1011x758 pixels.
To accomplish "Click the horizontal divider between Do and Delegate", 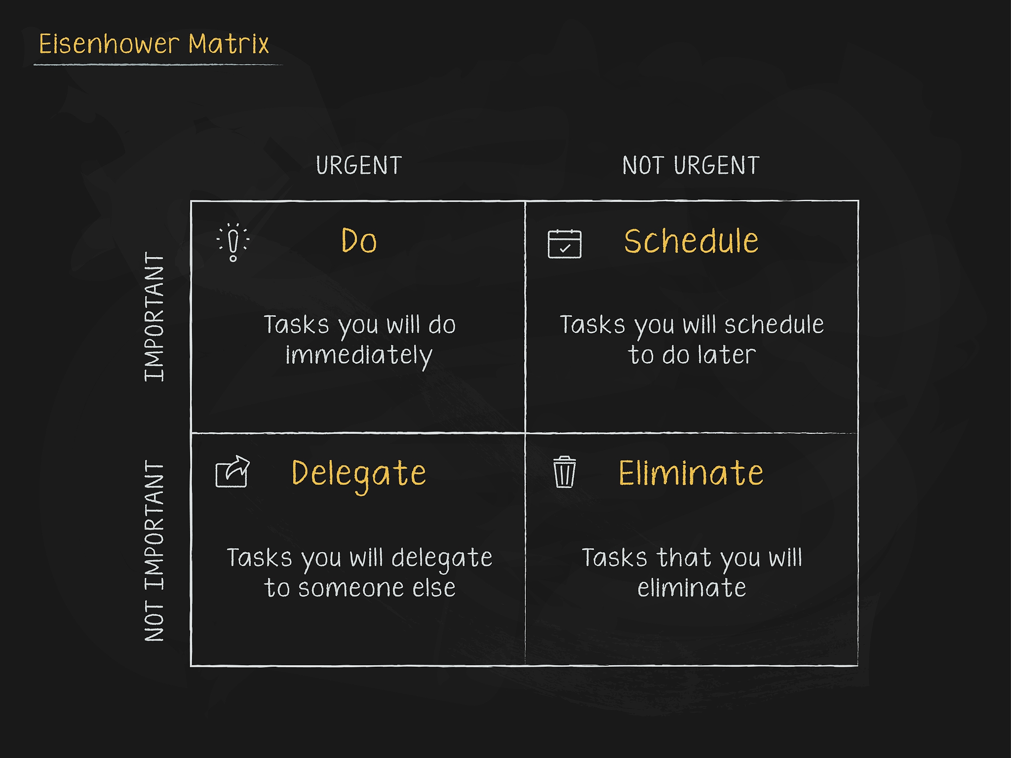I will (x=358, y=433).
